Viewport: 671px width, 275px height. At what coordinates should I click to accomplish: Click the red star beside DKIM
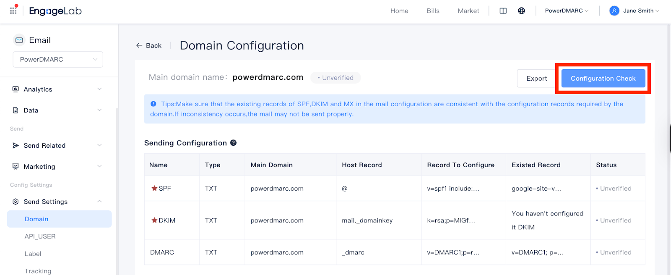[x=154, y=220]
